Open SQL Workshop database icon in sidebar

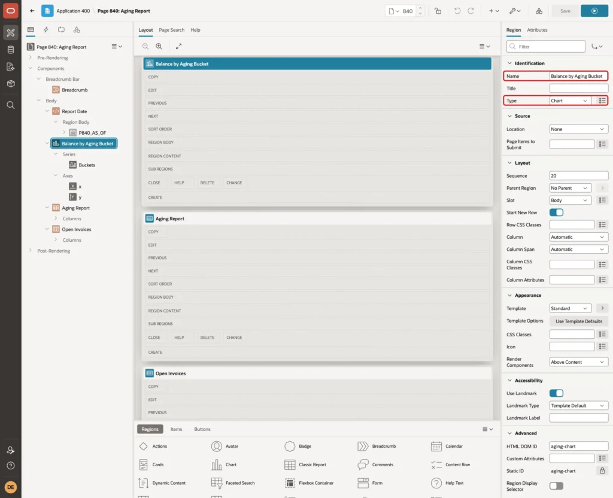click(11, 50)
